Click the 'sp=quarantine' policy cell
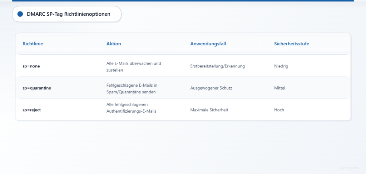The height and width of the screenshot is (174, 366). tap(37, 88)
